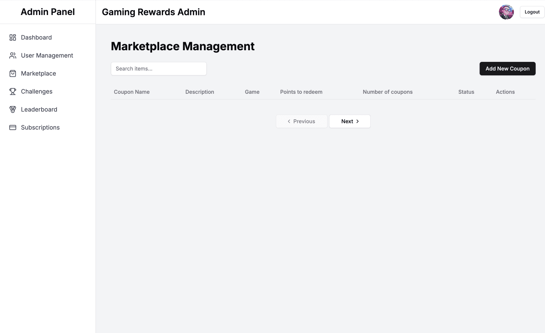
Task: Select the Leaderboard medal icon
Action: 12,109
